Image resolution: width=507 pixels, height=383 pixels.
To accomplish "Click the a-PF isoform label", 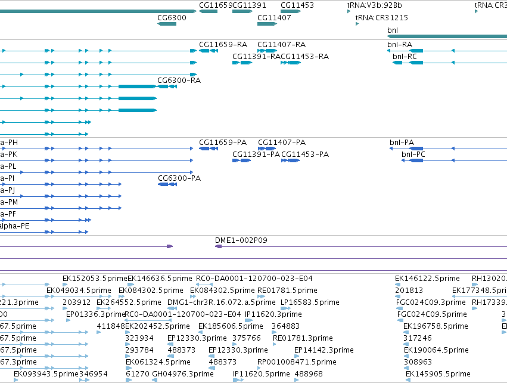I will point(8,214).
